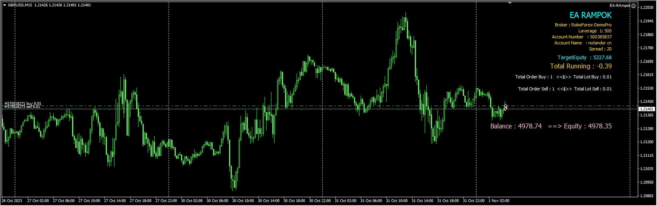The width and height of the screenshot is (657, 206).
Task: Click the 1.21280 price scale value
Action: [647, 129]
